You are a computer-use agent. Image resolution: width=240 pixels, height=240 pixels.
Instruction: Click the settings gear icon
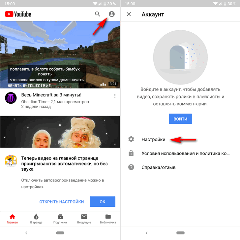131,139
